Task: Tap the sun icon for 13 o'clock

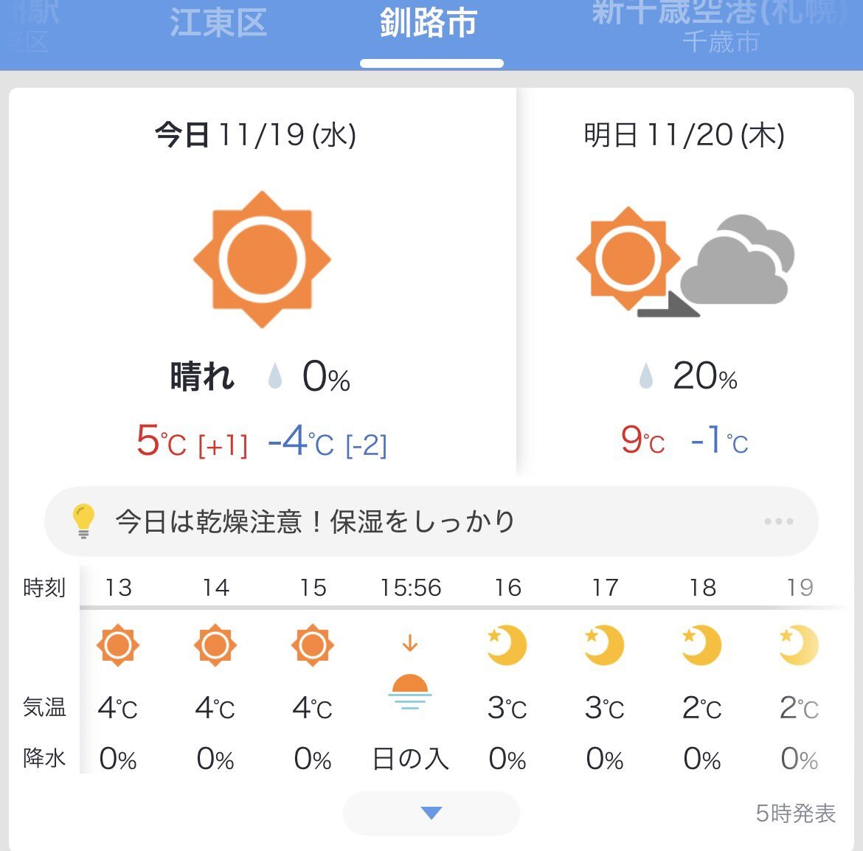Action: pos(118,645)
